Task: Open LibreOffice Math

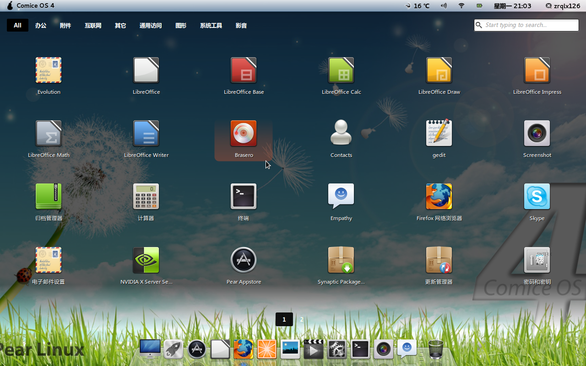Action: coord(49,133)
